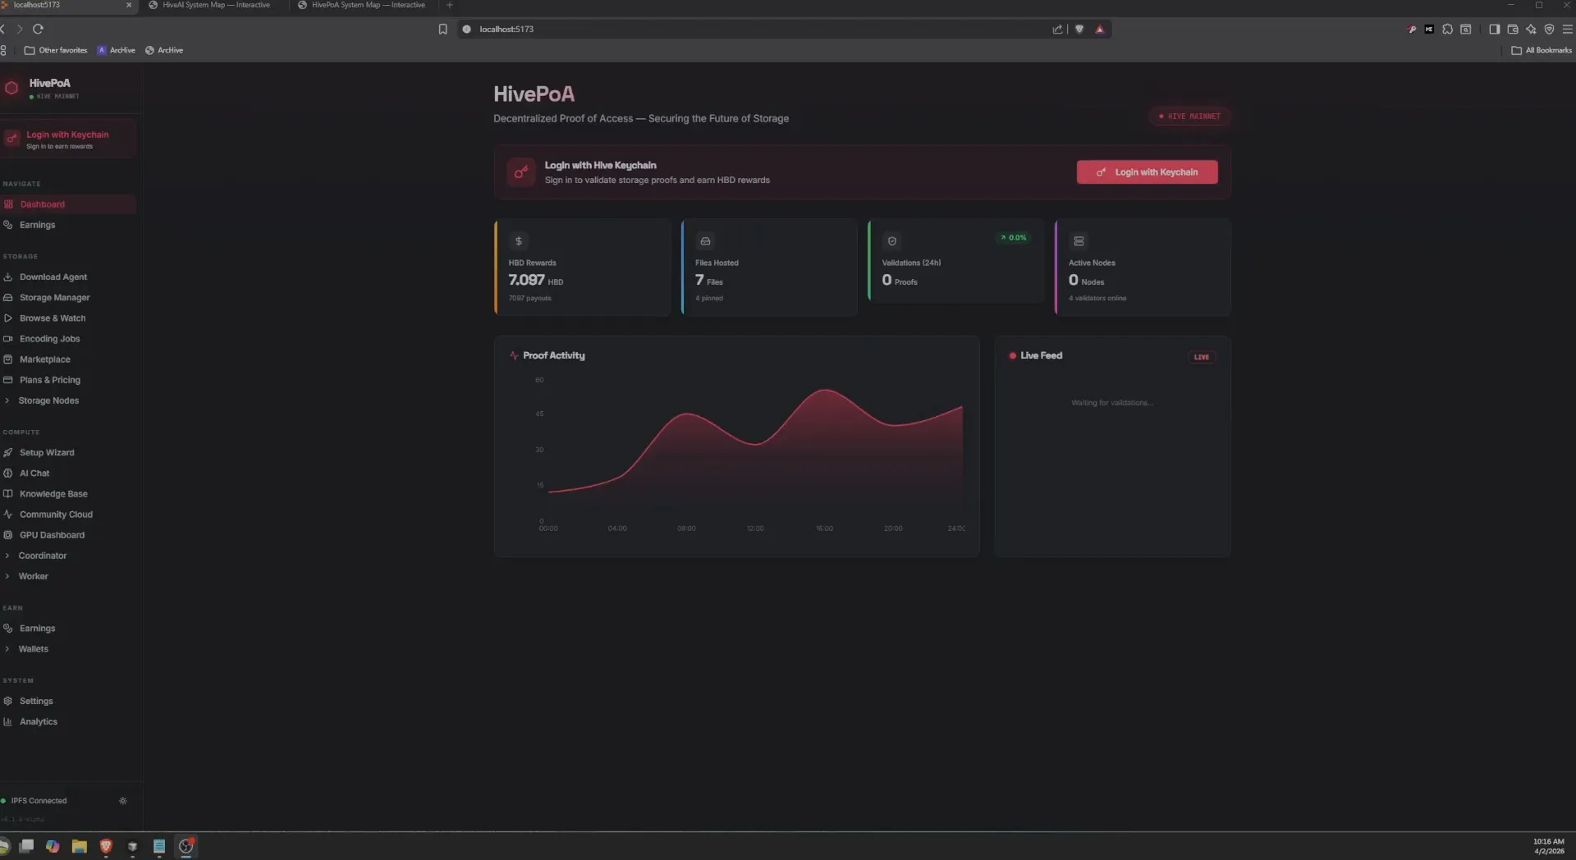Screen dimensions: 1576x860
Task: Click the peak of the Proof Activity chart
Action: 825,390
